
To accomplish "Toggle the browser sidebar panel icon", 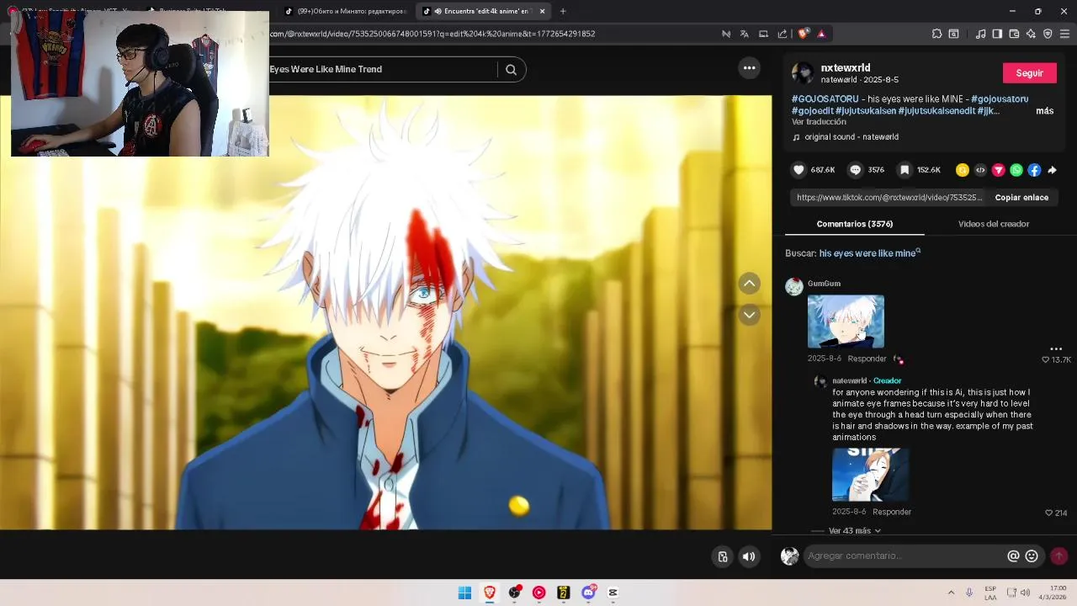I will [997, 34].
